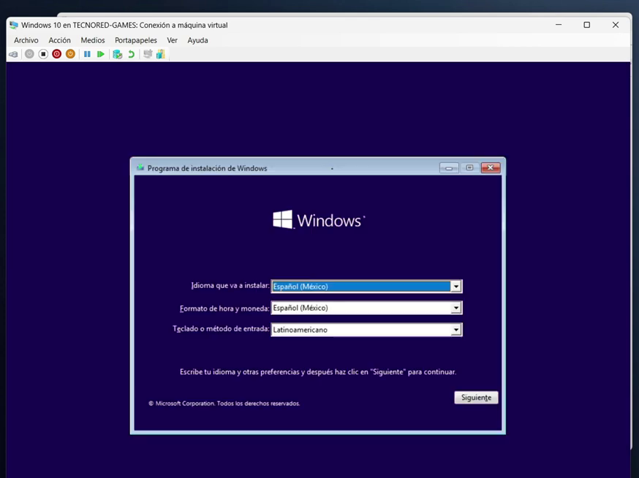Click the "Escribe tu idioma" instruction text
This screenshot has width=639, height=478.
click(318, 371)
